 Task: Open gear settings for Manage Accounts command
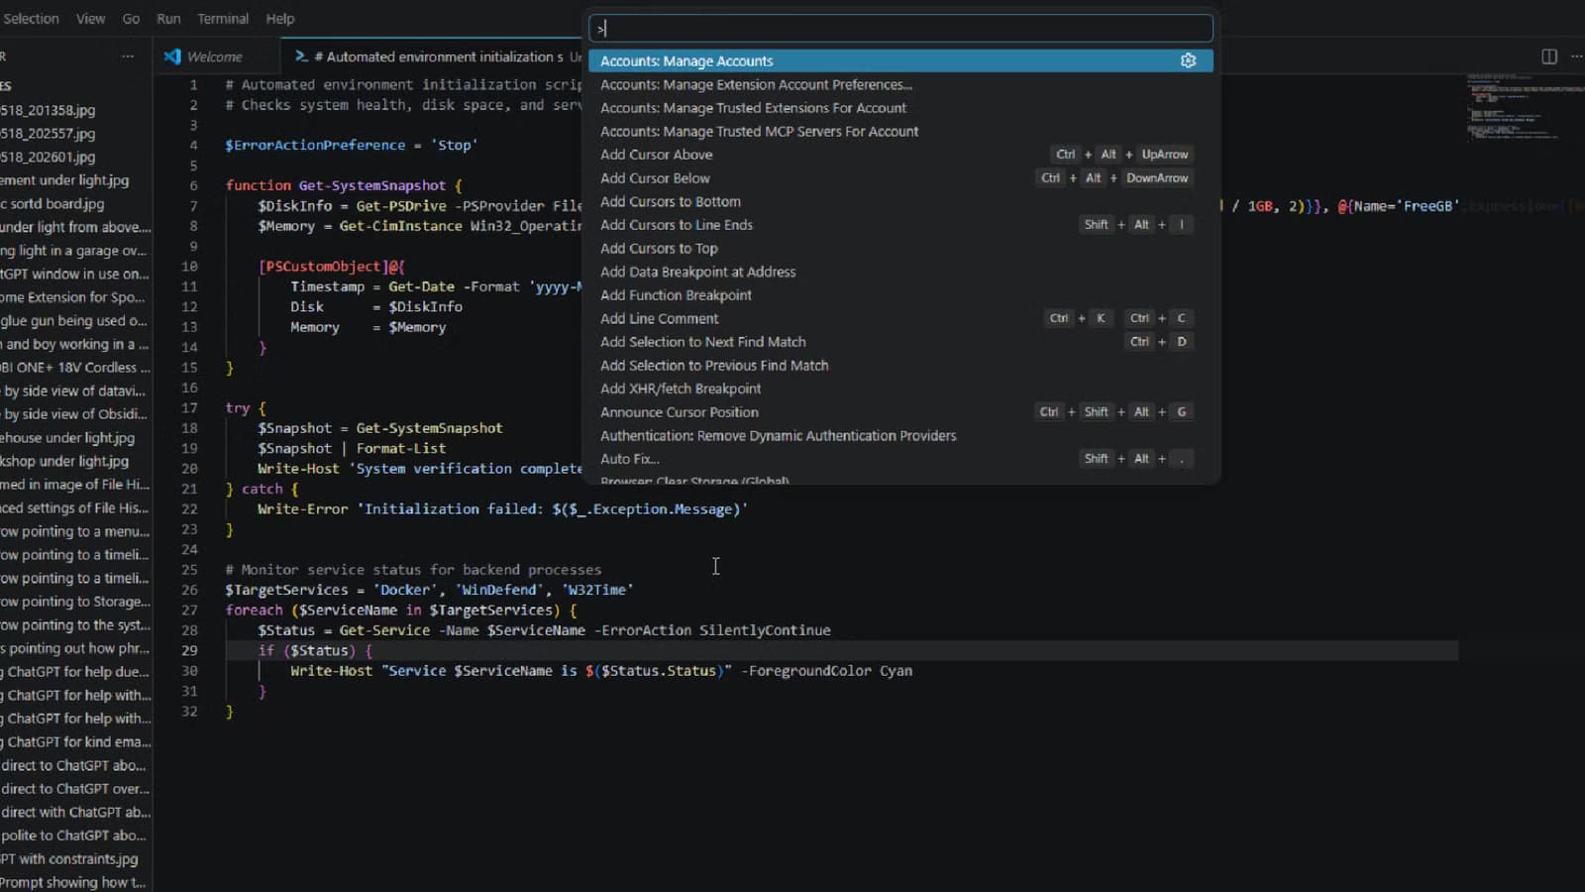click(1188, 60)
